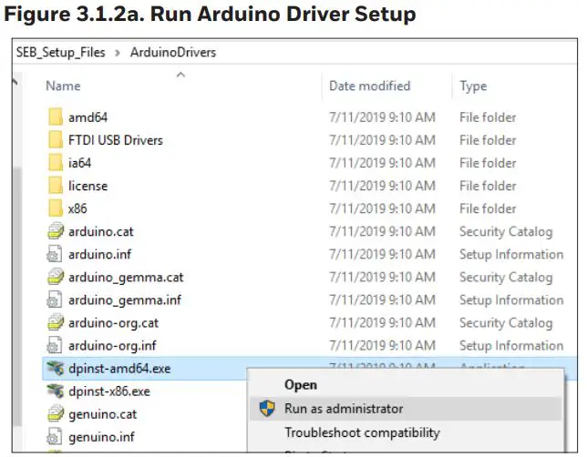The height and width of the screenshot is (457, 587).
Task: Click the license folder icon
Action: pos(56,186)
